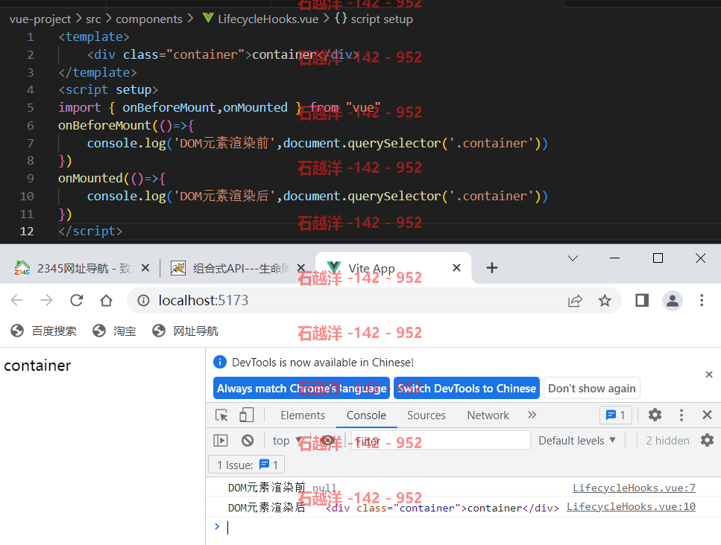Open the Default levels dropdown
This screenshot has height=545, width=721.
point(577,441)
